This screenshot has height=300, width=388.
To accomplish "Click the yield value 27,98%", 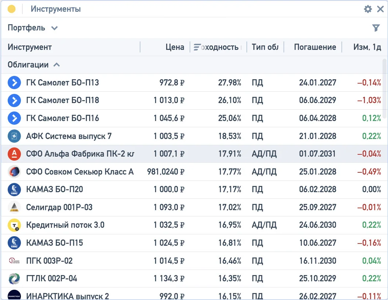I will tap(230, 83).
